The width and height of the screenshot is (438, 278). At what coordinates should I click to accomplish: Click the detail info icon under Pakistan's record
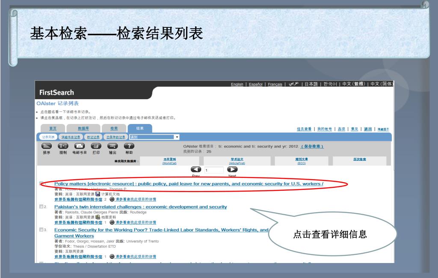click(112, 222)
